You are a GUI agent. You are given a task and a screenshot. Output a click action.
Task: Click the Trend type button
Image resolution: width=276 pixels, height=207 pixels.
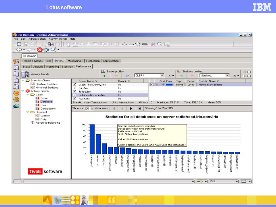point(179,85)
